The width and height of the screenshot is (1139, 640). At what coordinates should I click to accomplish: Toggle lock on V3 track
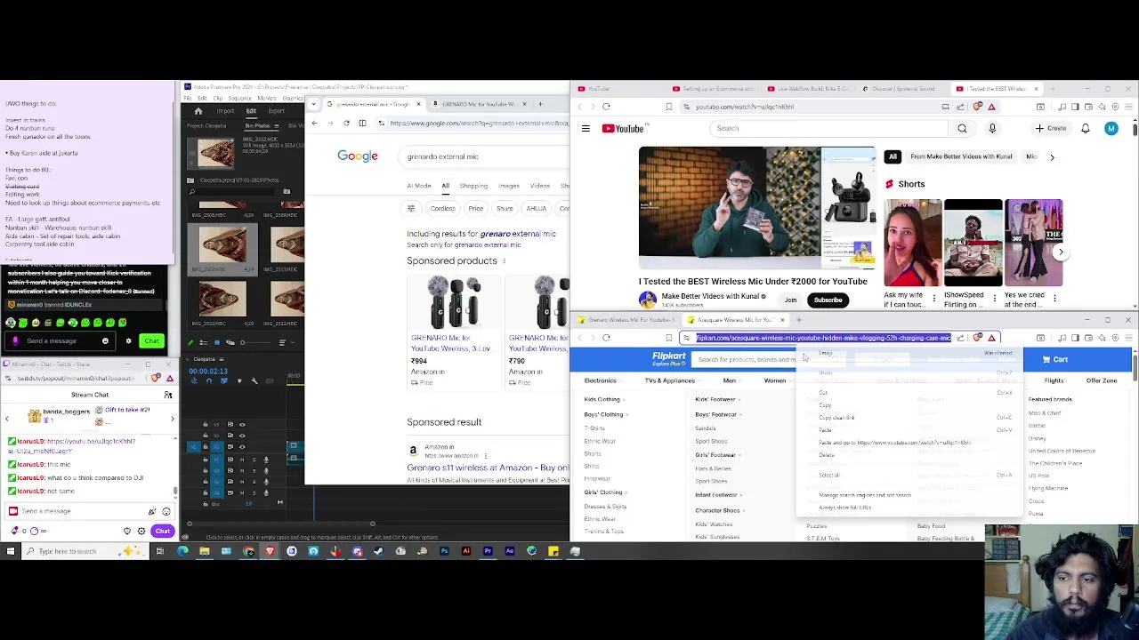tap(206, 425)
